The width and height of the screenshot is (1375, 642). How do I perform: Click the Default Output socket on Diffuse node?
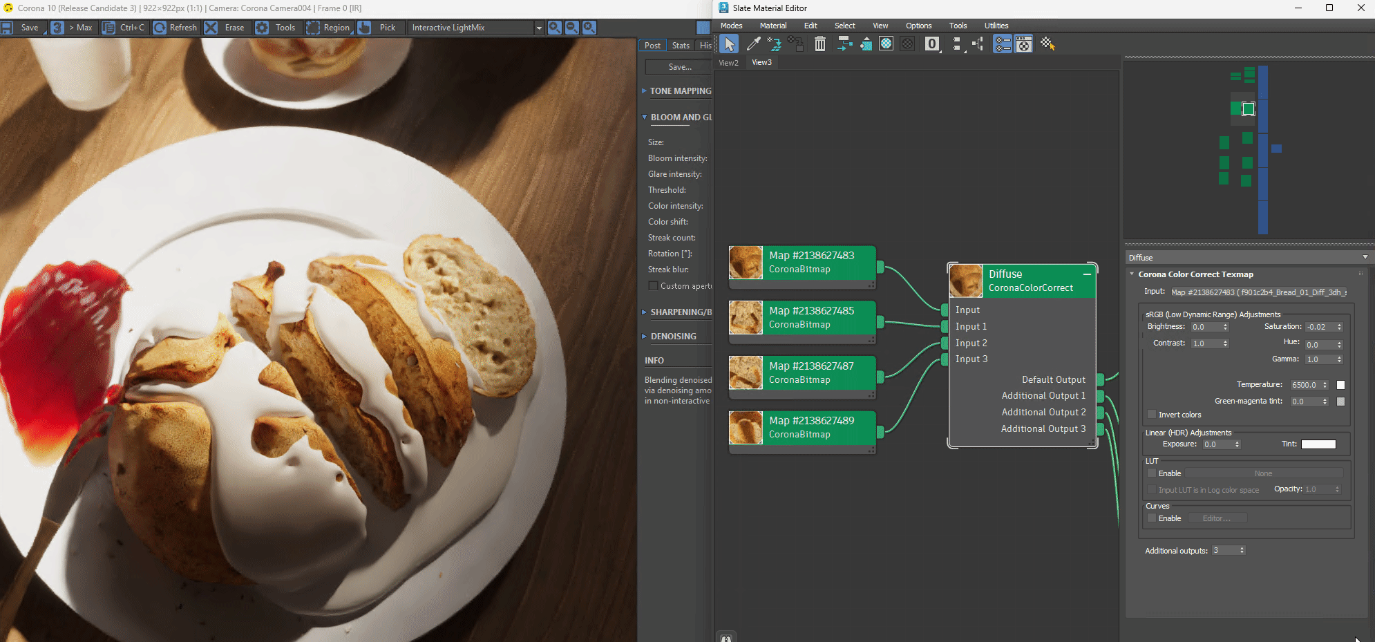[1101, 379]
